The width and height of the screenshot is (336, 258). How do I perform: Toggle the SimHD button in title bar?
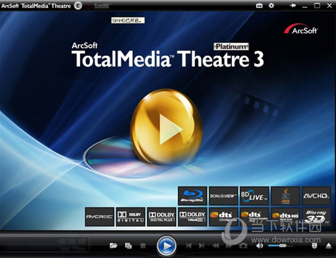pyautogui.click(x=99, y=6)
